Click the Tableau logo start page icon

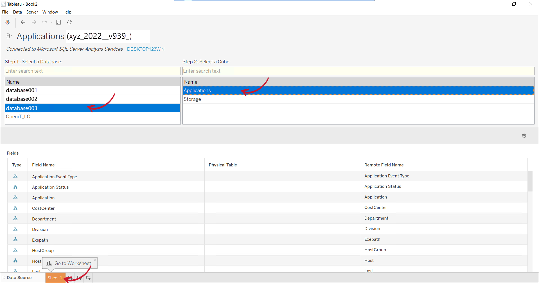coord(7,22)
